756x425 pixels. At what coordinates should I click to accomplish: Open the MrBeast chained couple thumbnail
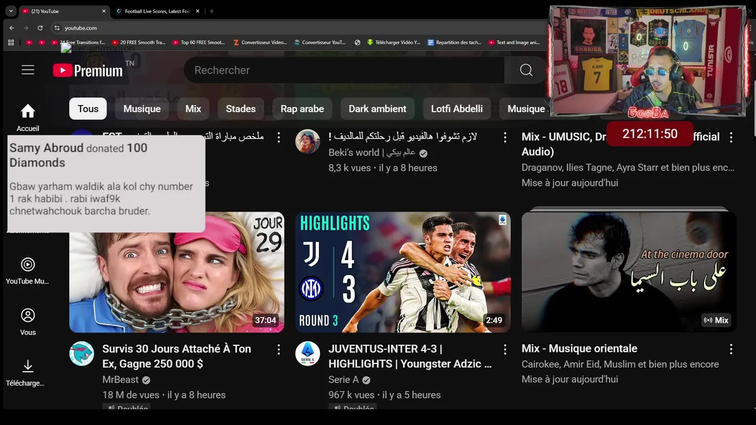(x=177, y=272)
